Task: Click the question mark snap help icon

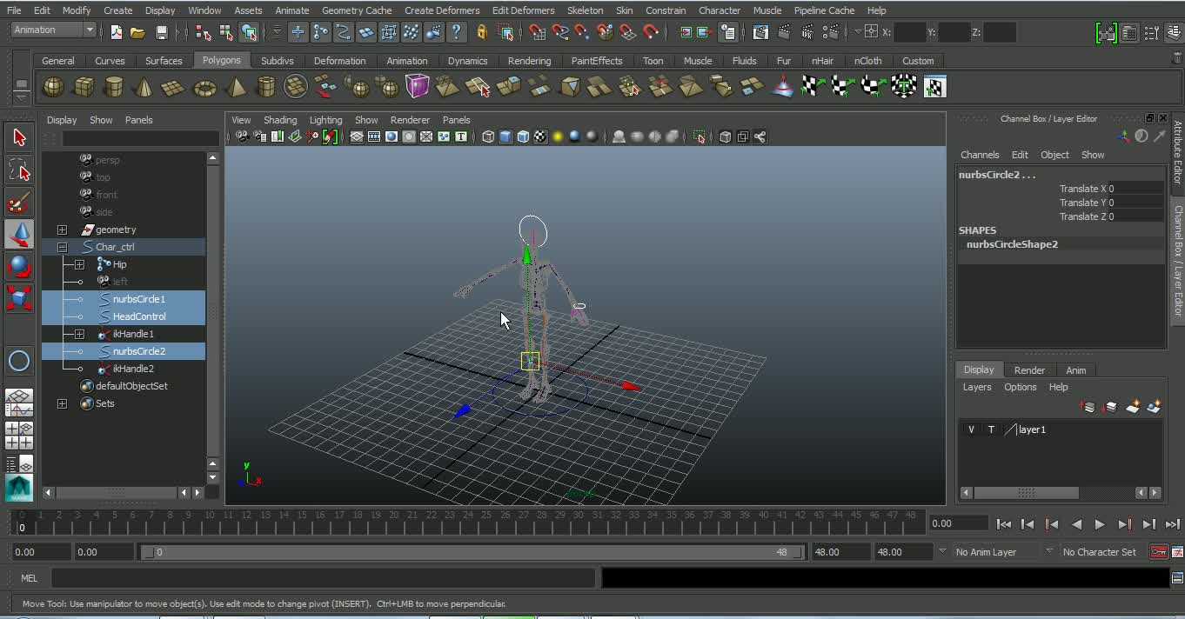Action: tap(456, 32)
